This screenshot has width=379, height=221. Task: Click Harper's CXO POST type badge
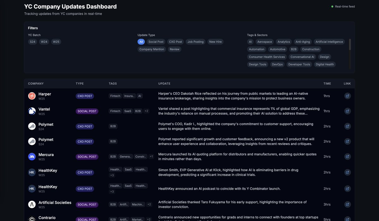coord(85,96)
